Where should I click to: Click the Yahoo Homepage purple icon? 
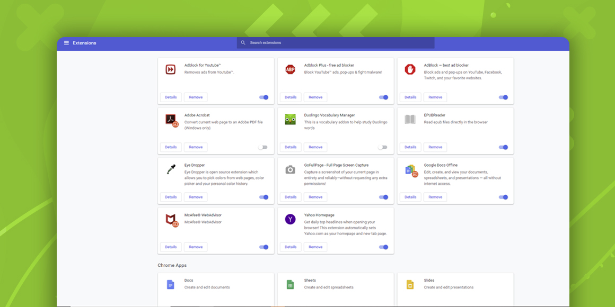[x=290, y=219]
